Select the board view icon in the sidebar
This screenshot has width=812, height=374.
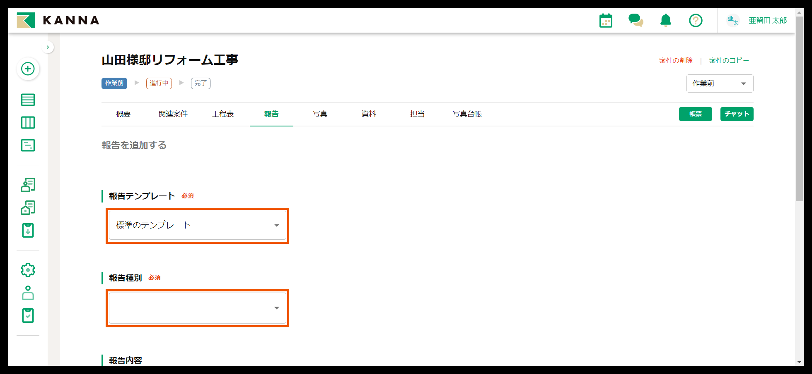28,122
